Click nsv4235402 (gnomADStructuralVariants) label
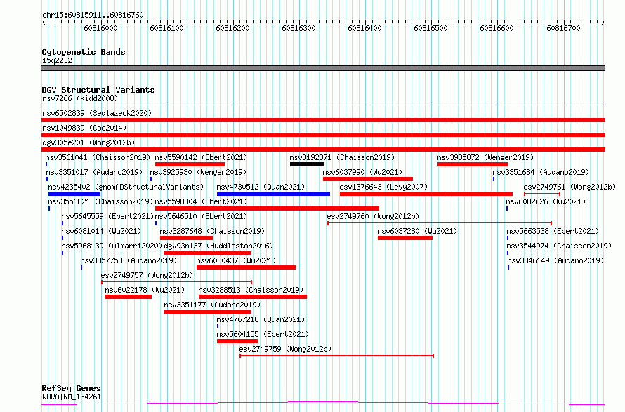 click(126, 187)
